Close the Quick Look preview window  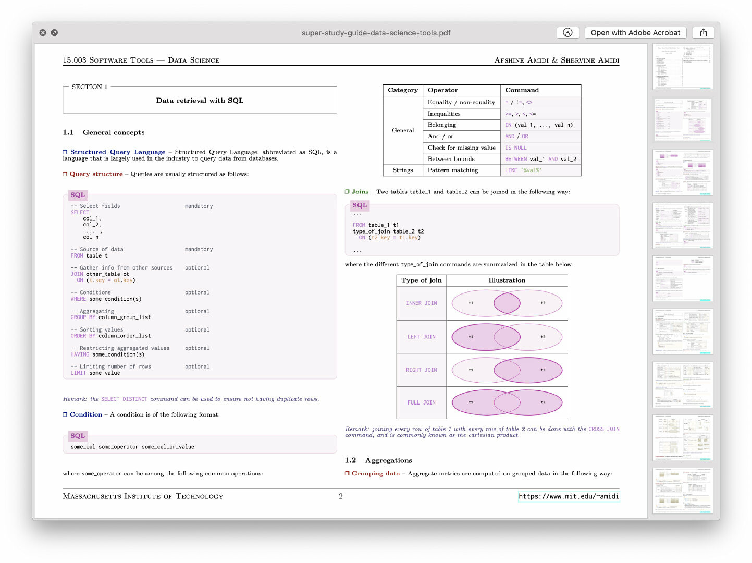point(43,33)
